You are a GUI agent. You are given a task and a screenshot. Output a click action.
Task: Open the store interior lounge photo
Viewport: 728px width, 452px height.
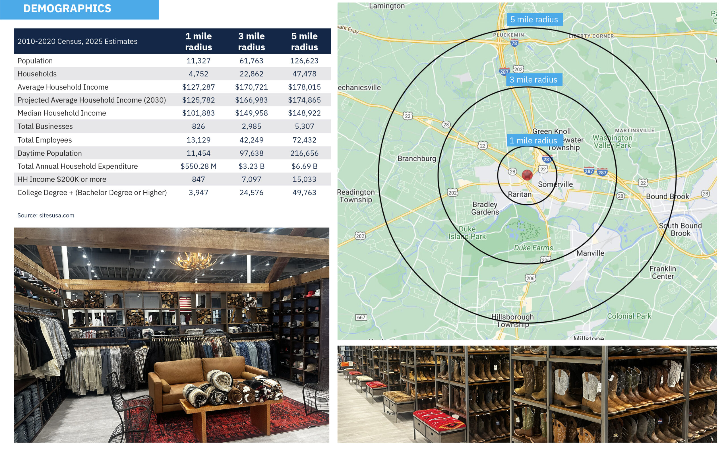point(171,335)
